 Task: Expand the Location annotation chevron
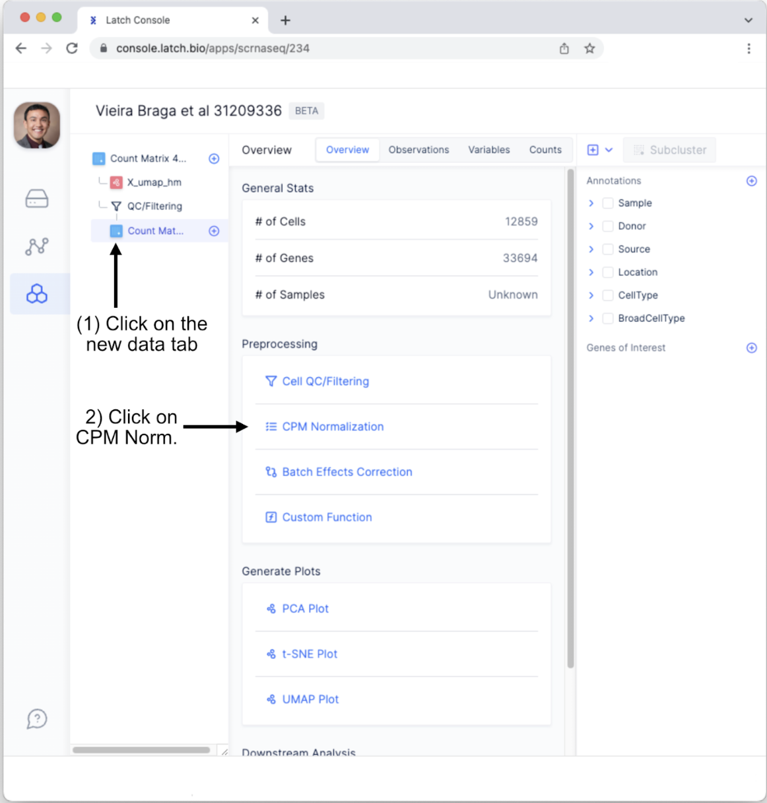(x=591, y=273)
